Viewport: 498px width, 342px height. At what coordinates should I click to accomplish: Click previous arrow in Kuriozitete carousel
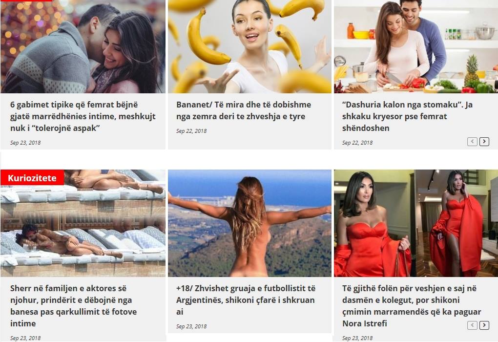coord(472,325)
